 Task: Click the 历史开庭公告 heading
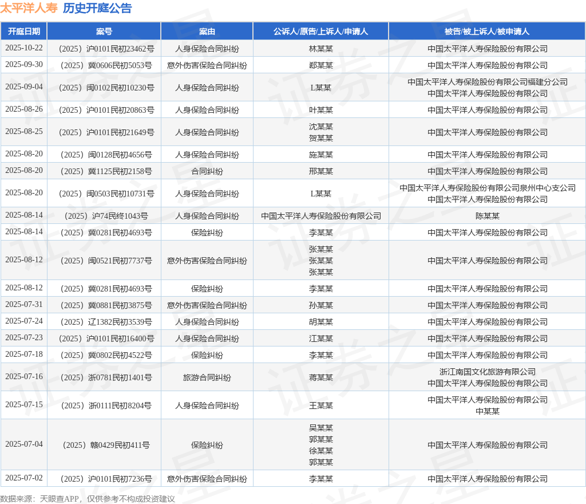coord(97,8)
